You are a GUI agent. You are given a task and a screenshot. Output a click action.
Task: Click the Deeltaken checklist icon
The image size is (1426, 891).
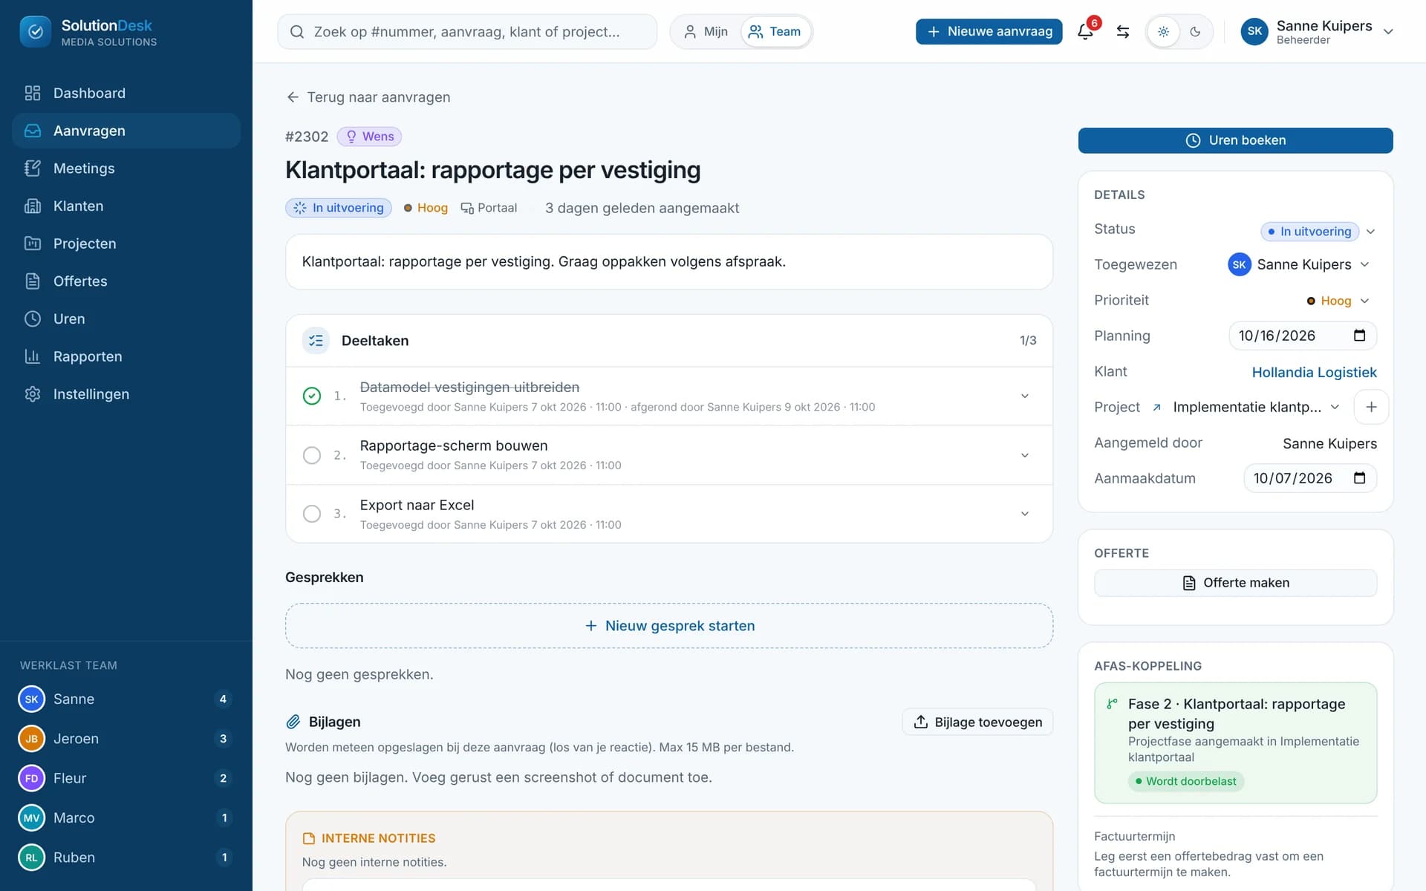[316, 340]
